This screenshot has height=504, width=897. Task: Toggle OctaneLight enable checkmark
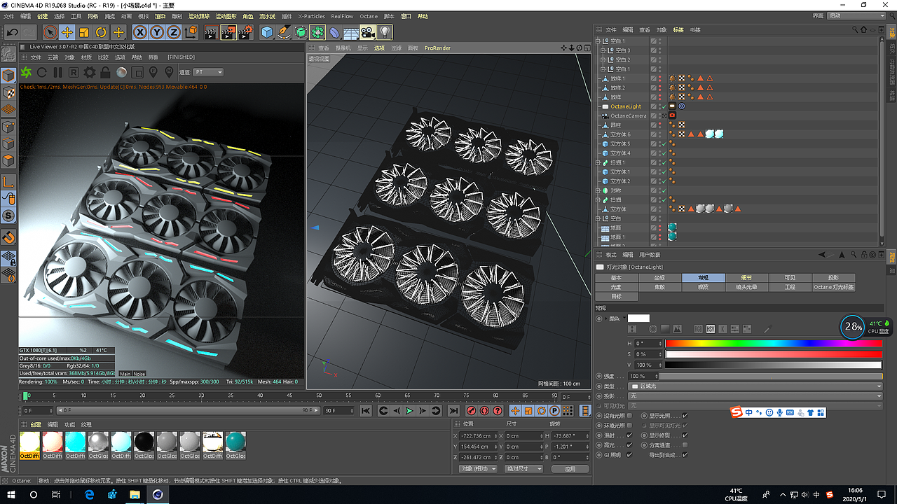[664, 106]
